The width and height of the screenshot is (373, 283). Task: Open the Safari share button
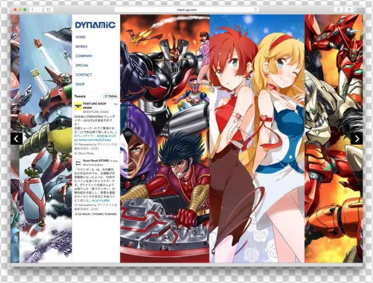(x=339, y=9)
